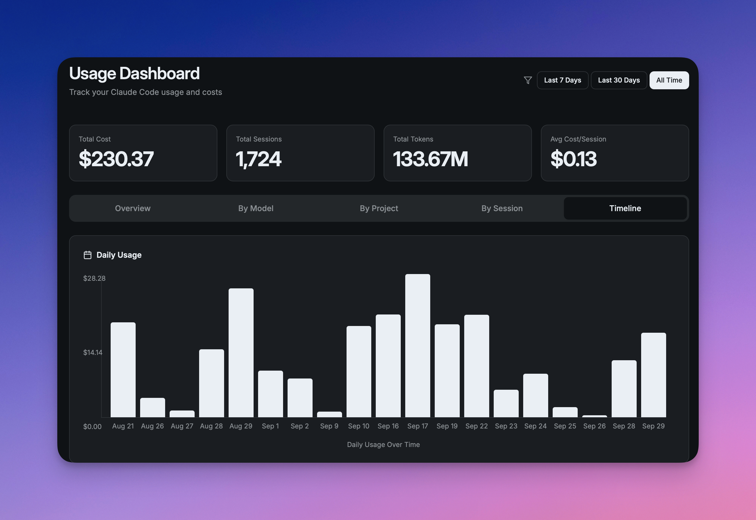The width and height of the screenshot is (756, 520).
Task: Click the Total Cost card
Action: click(143, 153)
